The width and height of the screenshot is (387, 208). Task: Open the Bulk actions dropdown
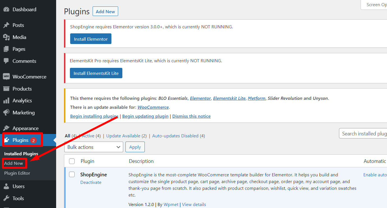(94, 147)
